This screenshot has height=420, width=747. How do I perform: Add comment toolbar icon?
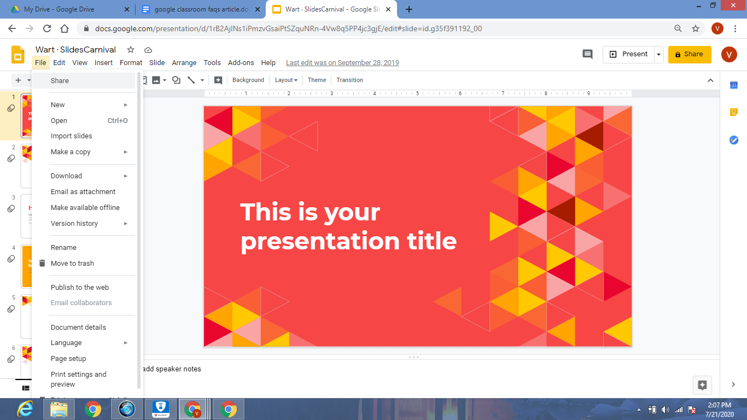tap(218, 80)
